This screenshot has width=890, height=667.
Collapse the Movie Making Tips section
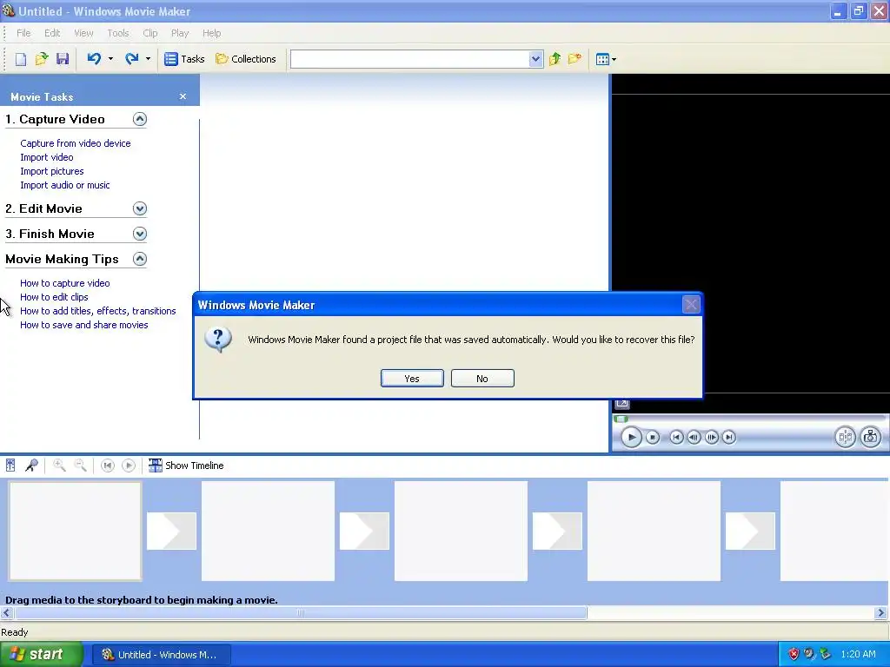click(x=140, y=259)
